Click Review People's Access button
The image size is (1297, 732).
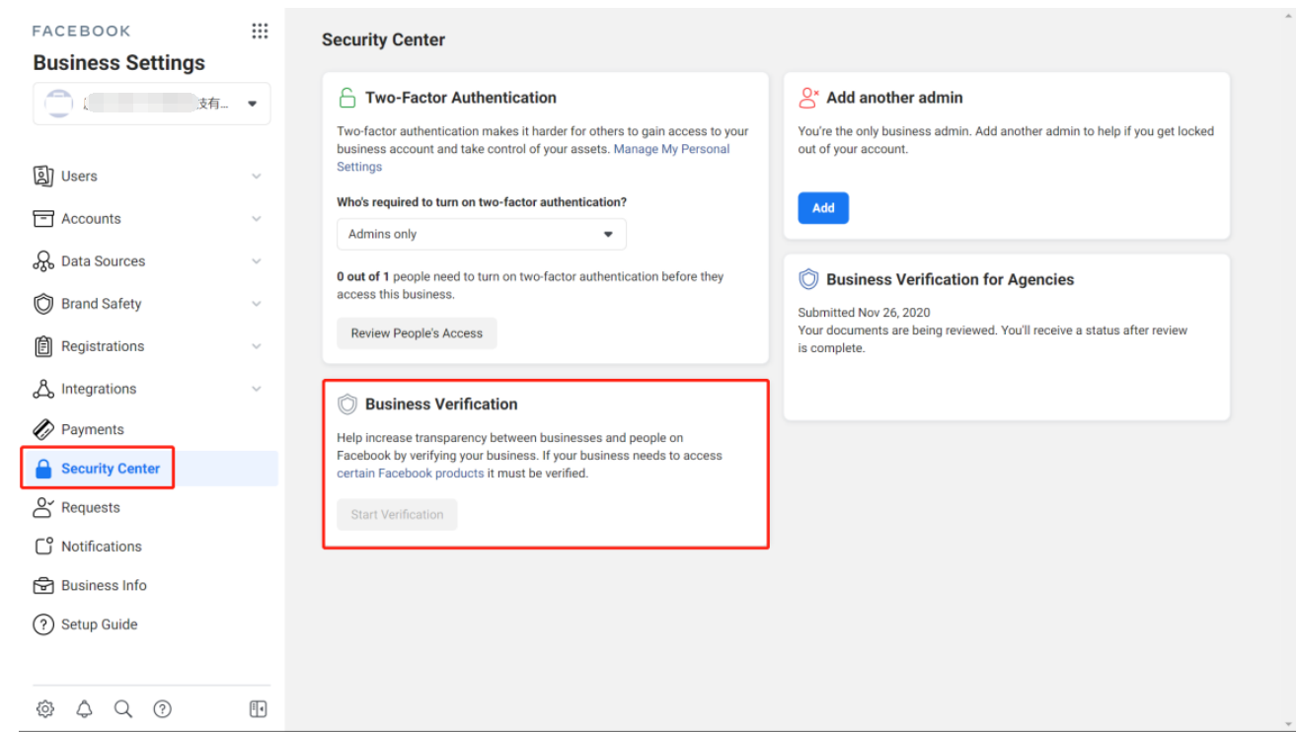click(417, 333)
